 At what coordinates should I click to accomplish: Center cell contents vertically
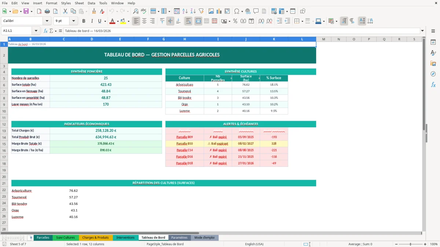point(170,21)
